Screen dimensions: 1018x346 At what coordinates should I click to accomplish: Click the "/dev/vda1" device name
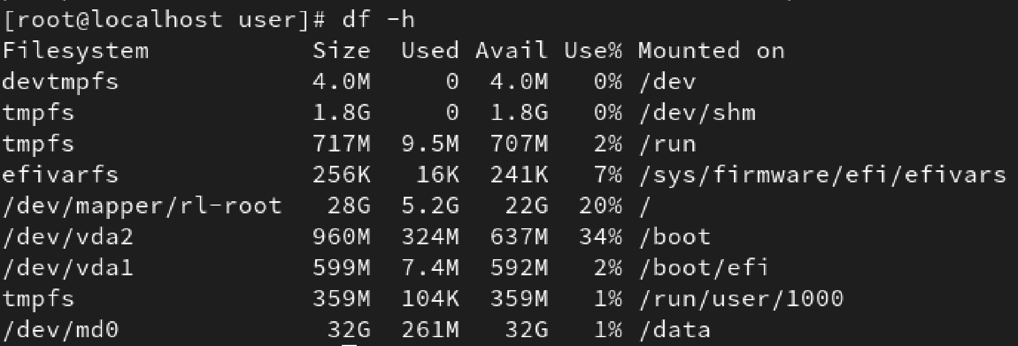pos(68,268)
